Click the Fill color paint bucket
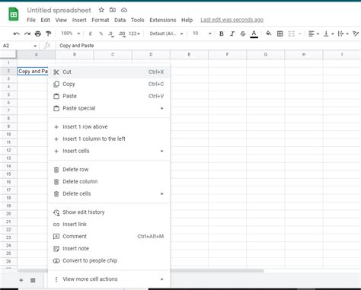This screenshot has height=290, width=361. [268, 33]
